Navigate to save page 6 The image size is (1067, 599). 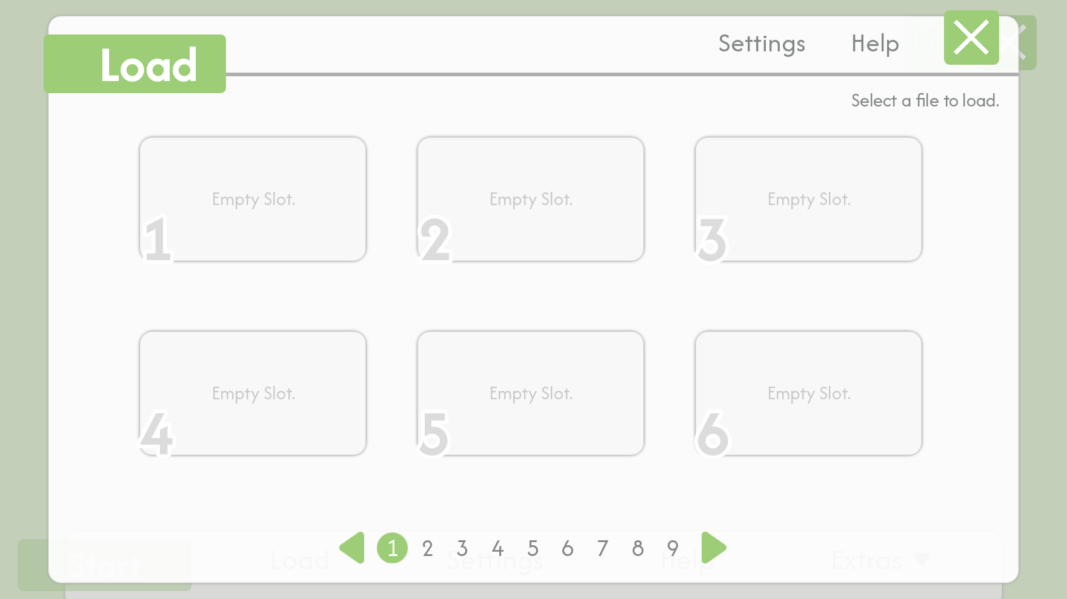coord(568,549)
